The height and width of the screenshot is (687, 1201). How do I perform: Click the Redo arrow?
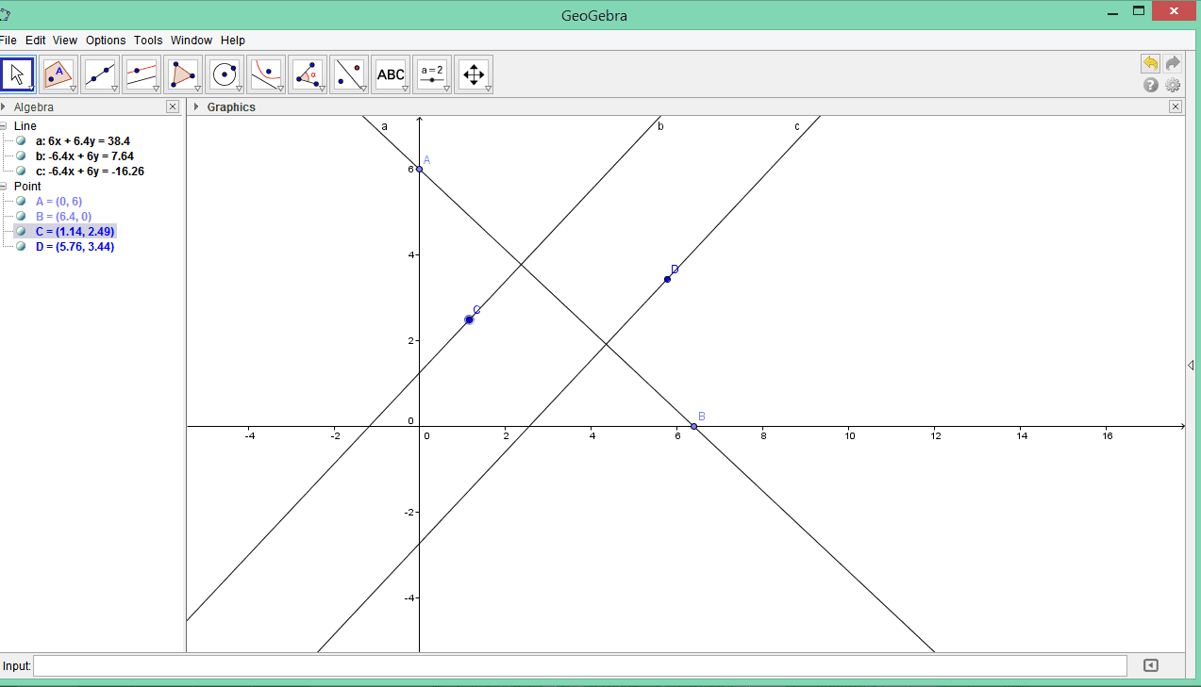(1173, 63)
